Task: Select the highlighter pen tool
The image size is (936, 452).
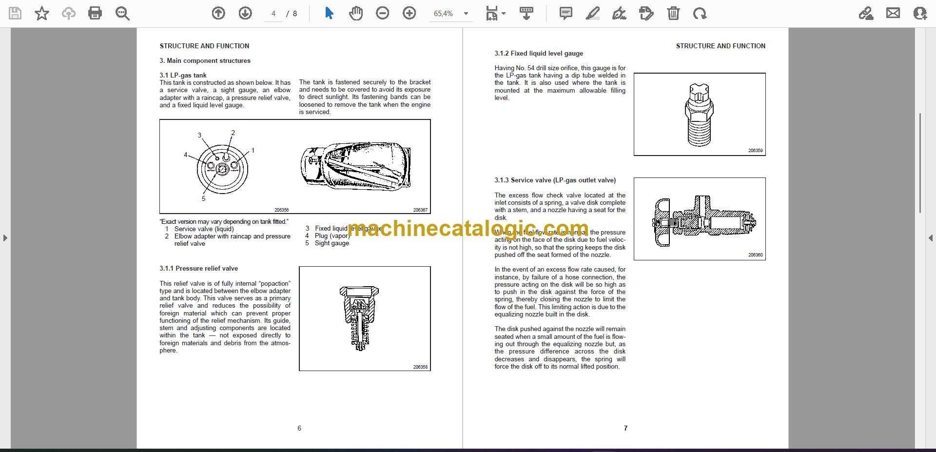Action: click(592, 14)
